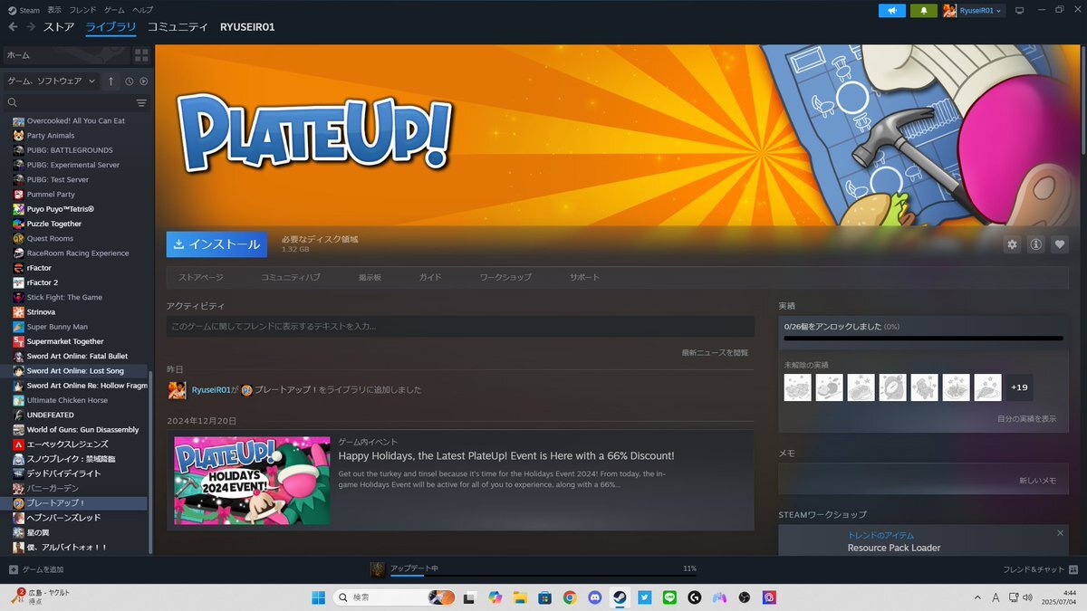The image size is (1087, 611).
Task: Select エーペックスレジェンズ in game list
Action: point(68,444)
